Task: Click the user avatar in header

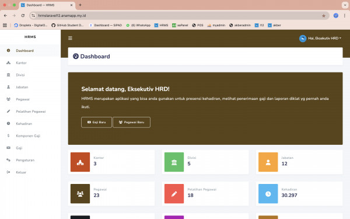Action: [303, 39]
